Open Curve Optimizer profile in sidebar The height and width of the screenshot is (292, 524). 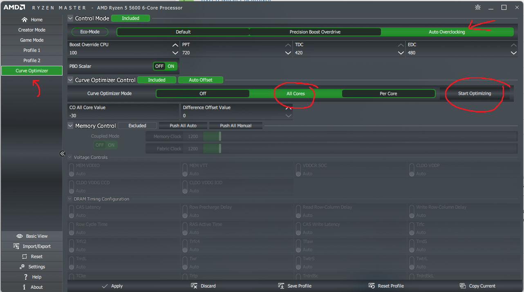[x=31, y=71]
